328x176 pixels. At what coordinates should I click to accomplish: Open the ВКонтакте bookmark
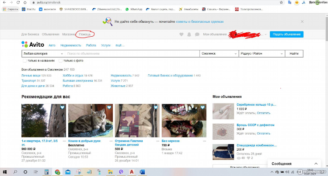[x=48, y=9]
